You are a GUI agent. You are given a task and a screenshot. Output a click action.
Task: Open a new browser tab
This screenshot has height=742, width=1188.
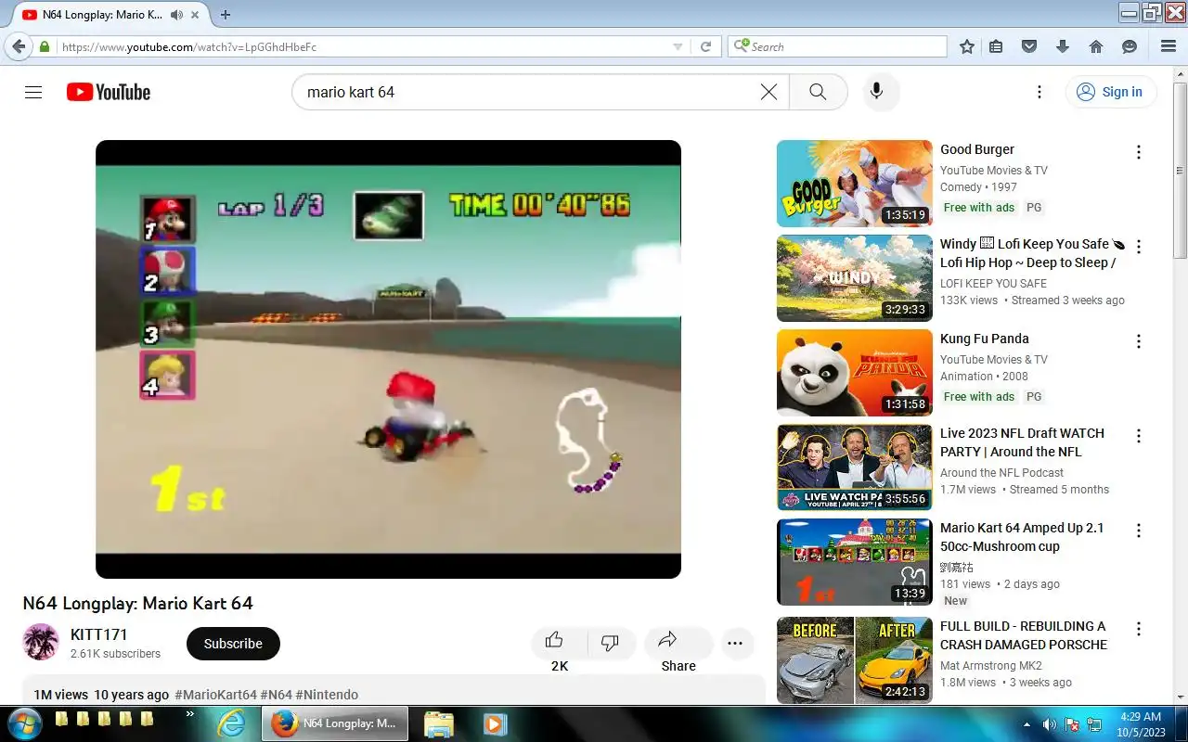(x=225, y=15)
